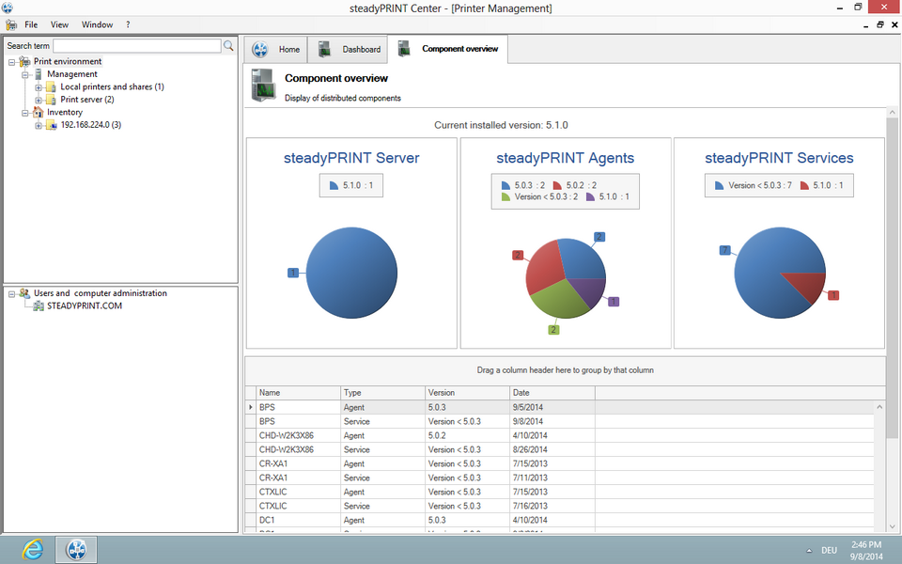The width and height of the screenshot is (902, 564).
Task: Sort table by Date column header
Action: (552, 393)
